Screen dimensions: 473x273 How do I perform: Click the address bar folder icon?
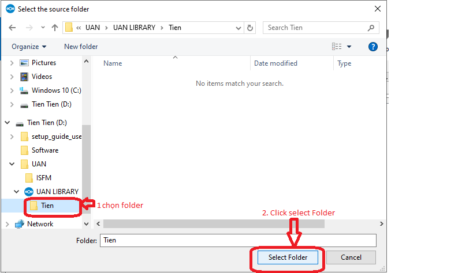click(69, 28)
